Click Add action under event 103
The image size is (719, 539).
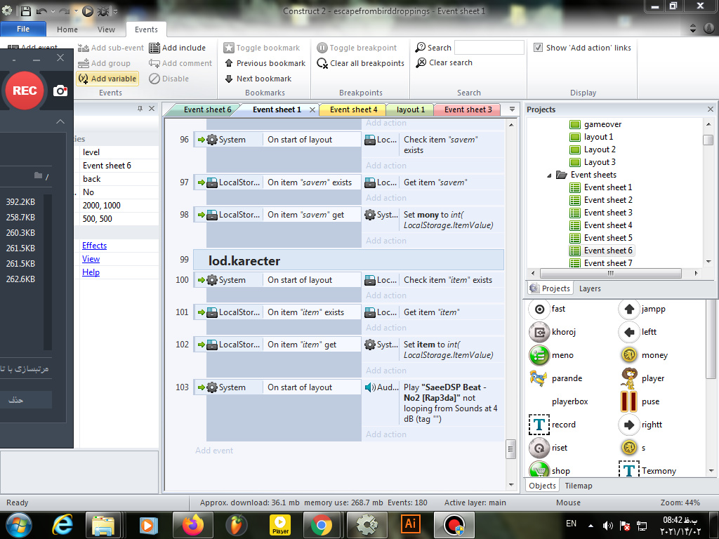[386, 434]
